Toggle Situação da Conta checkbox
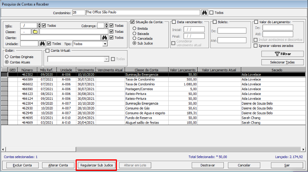This screenshot has height=172, width=308. [x=132, y=22]
